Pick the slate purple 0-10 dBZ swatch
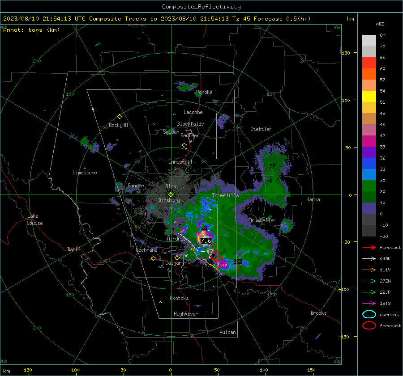This screenshot has width=403, height=376. (x=369, y=208)
